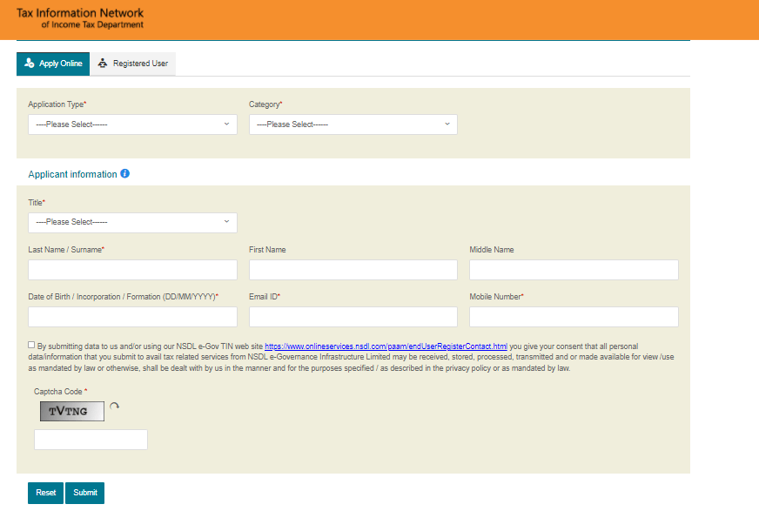Click the Email ID label
This screenshot has width=759, height=511.
(x=265, y=297)
